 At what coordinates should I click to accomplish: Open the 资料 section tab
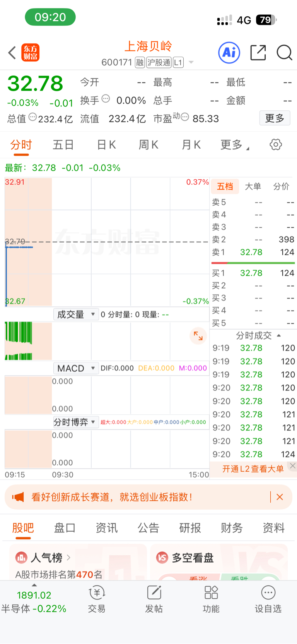coord(273,528)
